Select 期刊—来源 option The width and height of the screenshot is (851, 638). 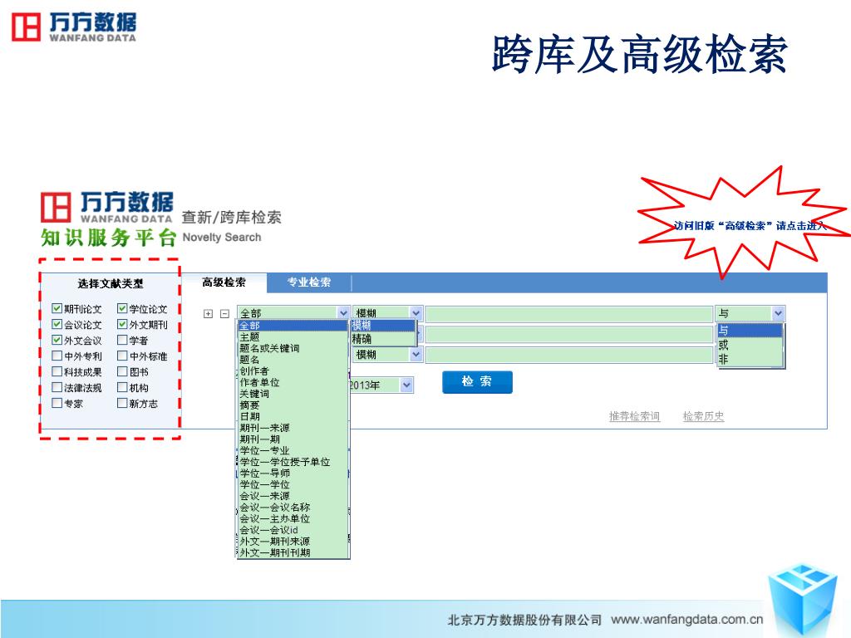coord(292,428)
